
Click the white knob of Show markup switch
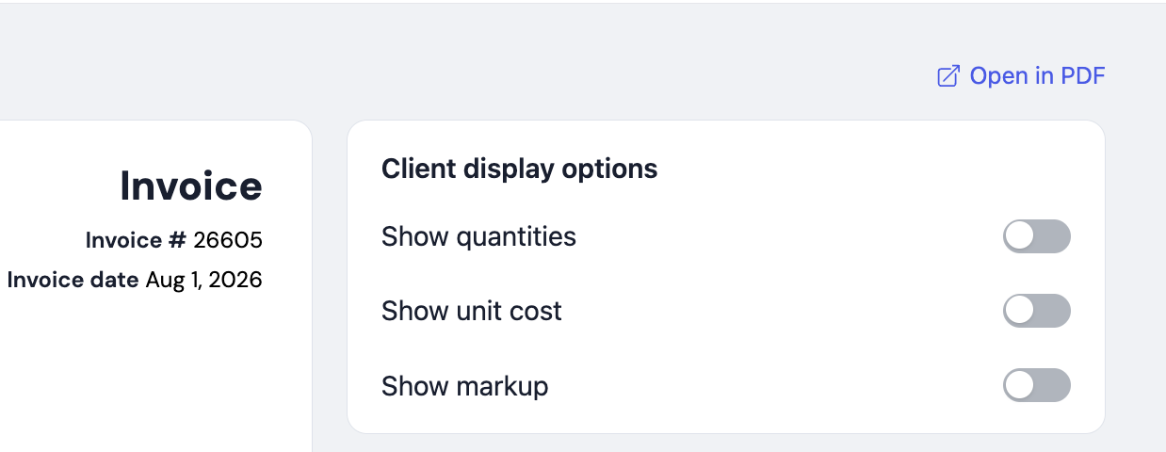tap(1020, 385)
